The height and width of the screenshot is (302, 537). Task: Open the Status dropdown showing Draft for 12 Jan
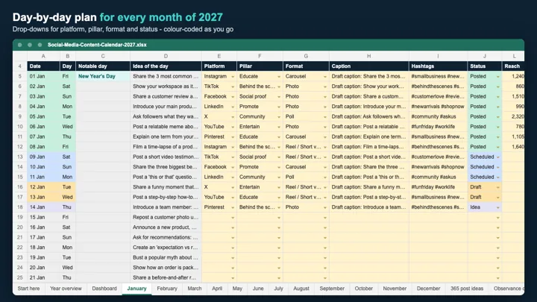pos(498,187)
